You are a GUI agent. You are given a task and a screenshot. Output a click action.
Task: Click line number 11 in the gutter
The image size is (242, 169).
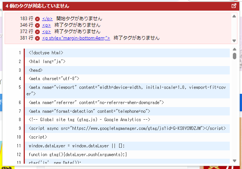pyautogui.click(x=18, y=146)
